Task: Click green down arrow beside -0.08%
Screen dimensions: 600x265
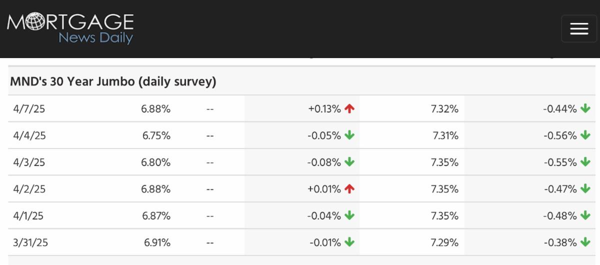Action: click(349, 162)
